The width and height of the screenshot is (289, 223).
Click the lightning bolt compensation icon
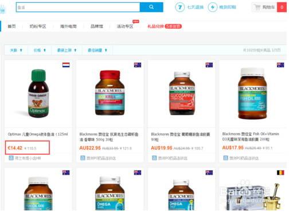coord(213,7)
